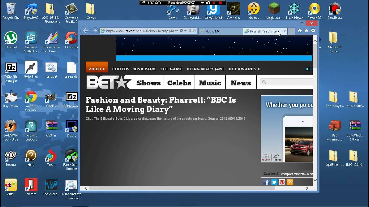Screen dimensions: 369x207
Task: Select the Camtasia Studio 8 icon
Action: point(71,13)
